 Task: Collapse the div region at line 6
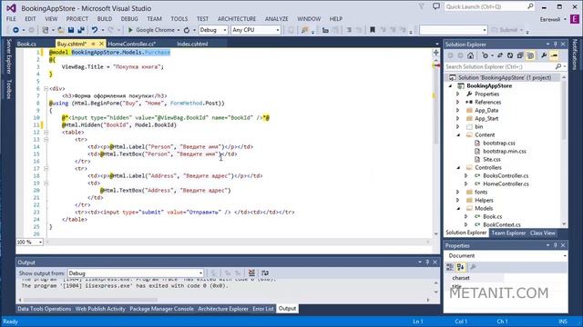(46, 89)
